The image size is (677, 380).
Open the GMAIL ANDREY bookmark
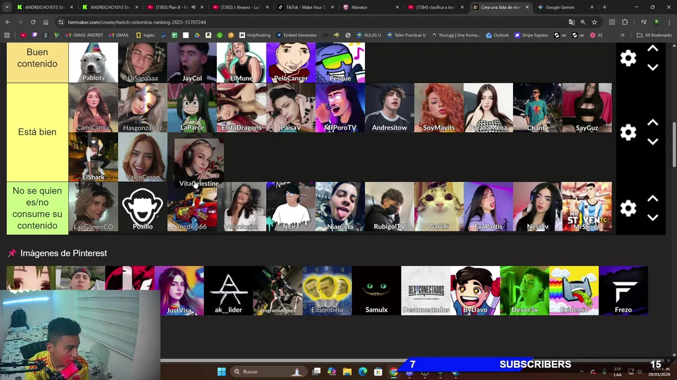coord(84,35)
